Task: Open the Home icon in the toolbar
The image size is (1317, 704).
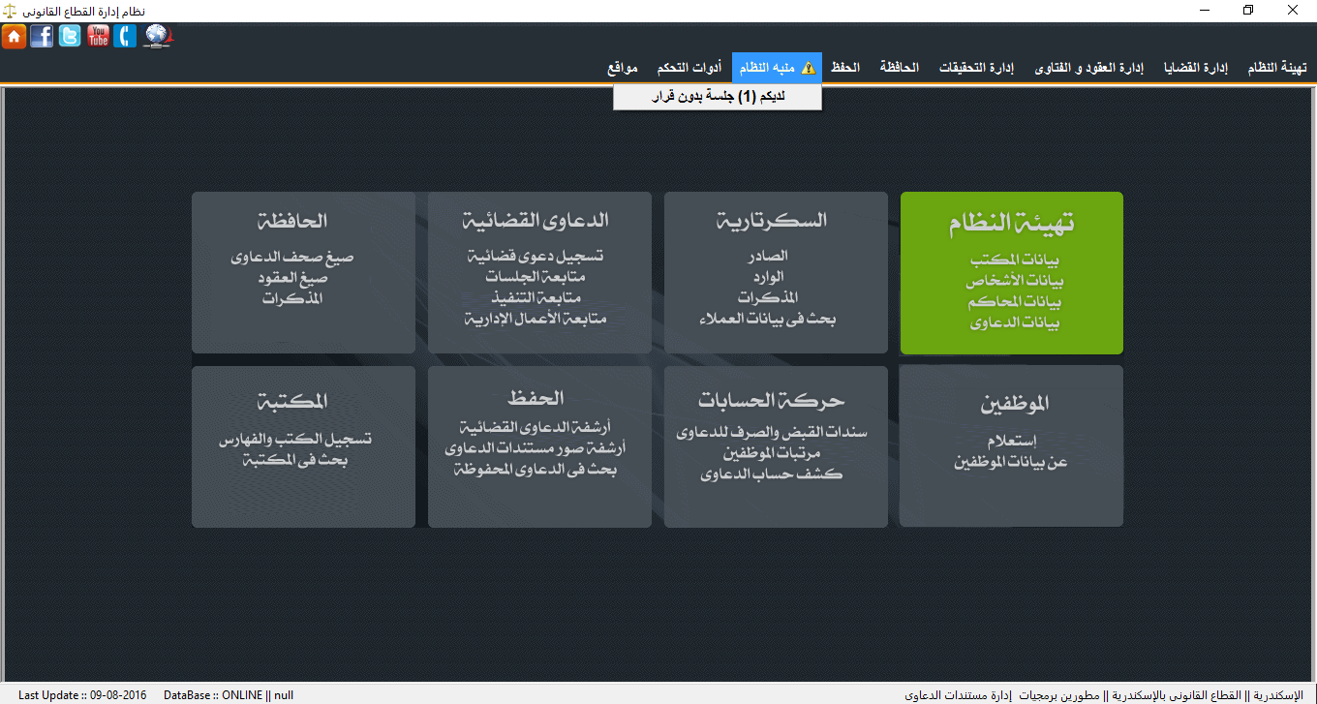Action: pos(14,37)
